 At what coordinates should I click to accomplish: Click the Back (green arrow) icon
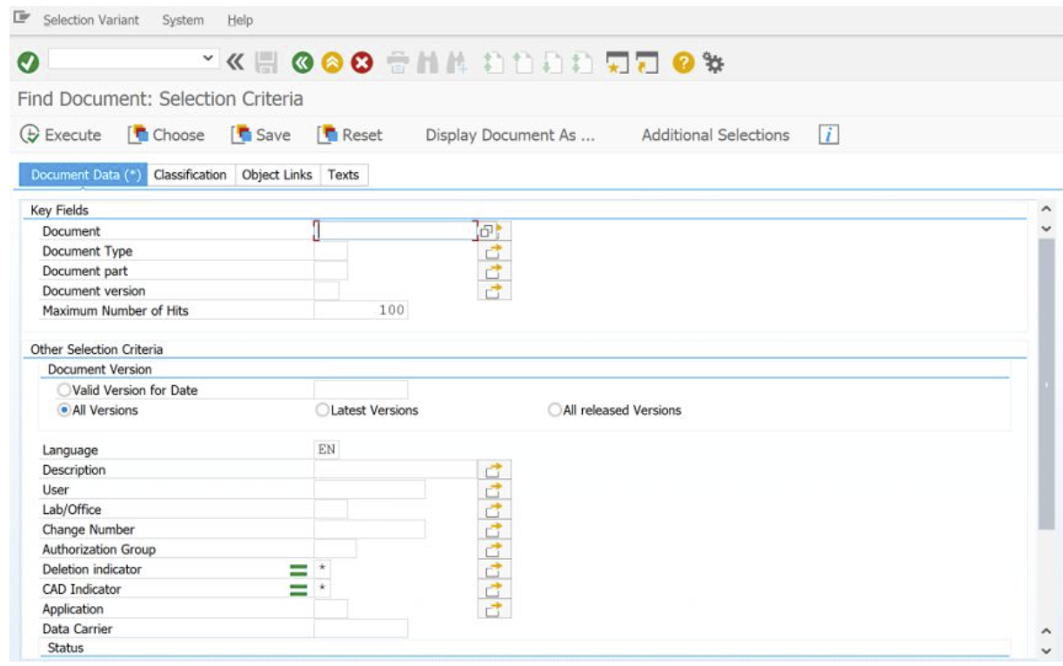click(303, 61)
